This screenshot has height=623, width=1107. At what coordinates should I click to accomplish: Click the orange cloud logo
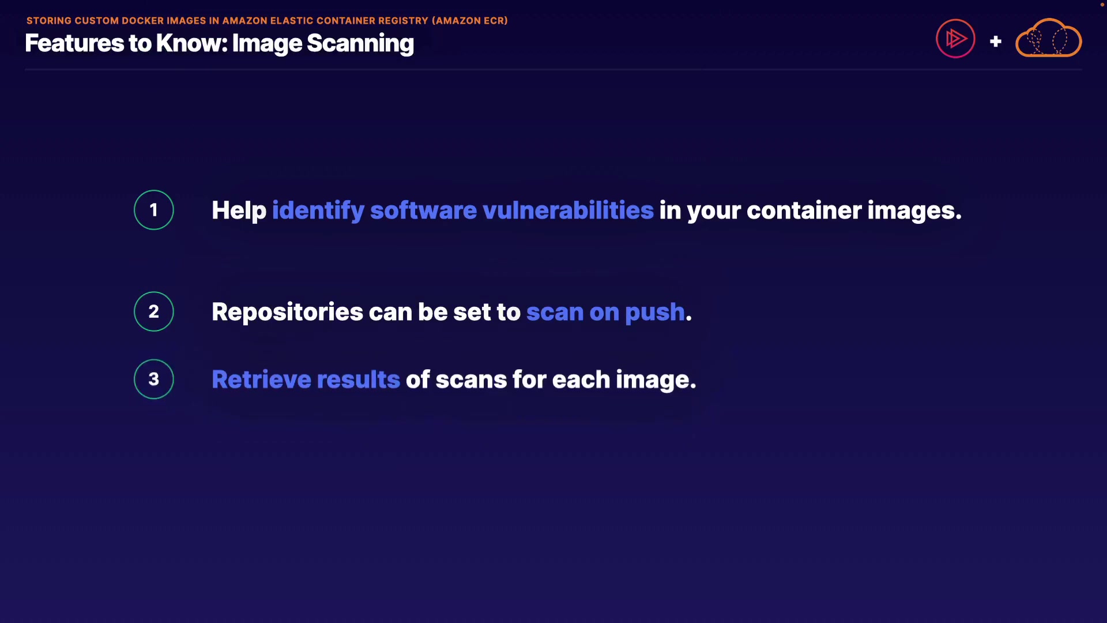(1048, 39)
